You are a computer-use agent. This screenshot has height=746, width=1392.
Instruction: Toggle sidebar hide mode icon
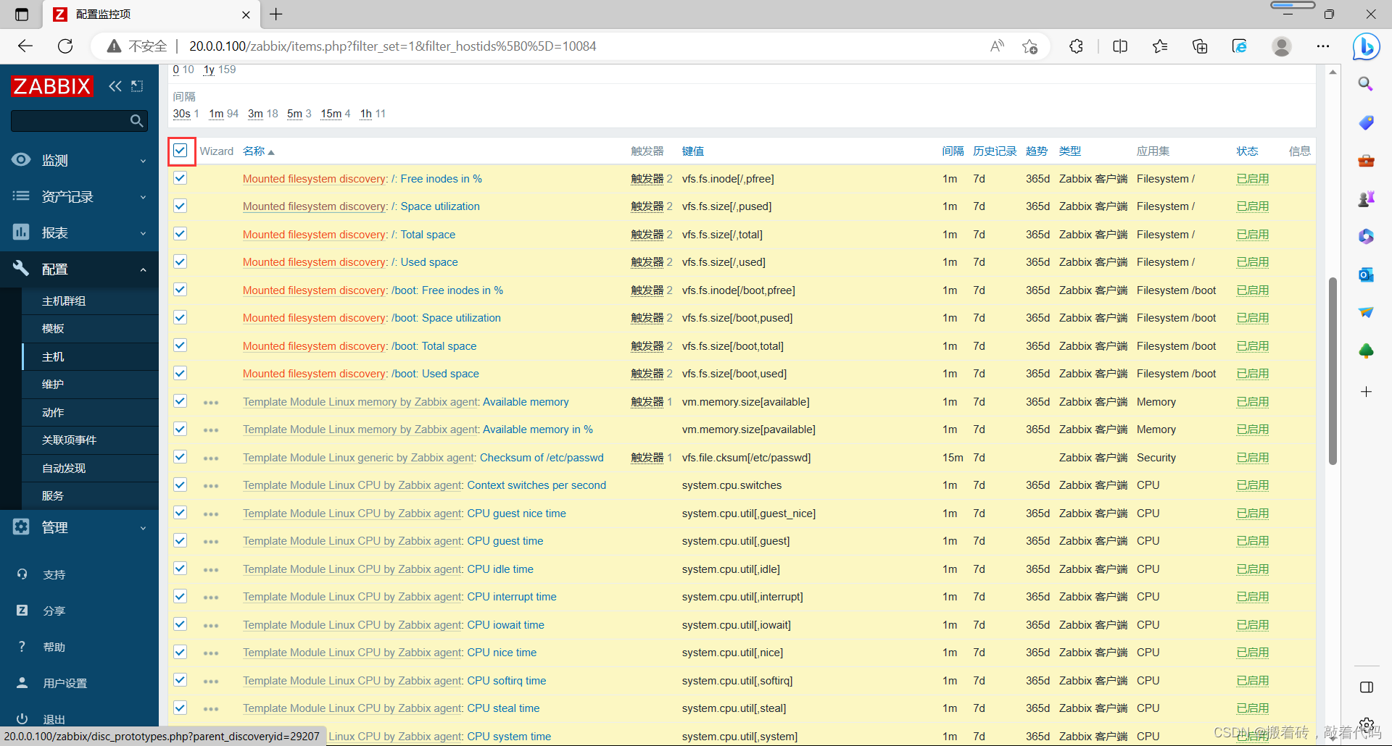pos(137,86)
